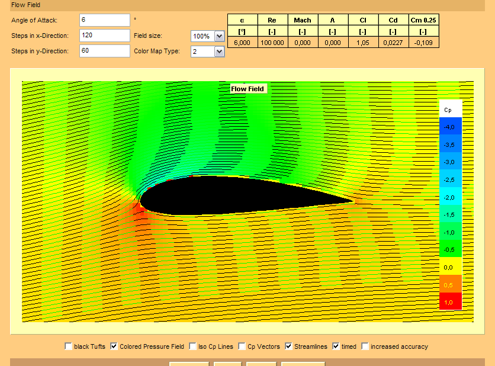Select the Cl value 1,05 table cell
Viewport: 495px width, 366px height.
[363, 42]
